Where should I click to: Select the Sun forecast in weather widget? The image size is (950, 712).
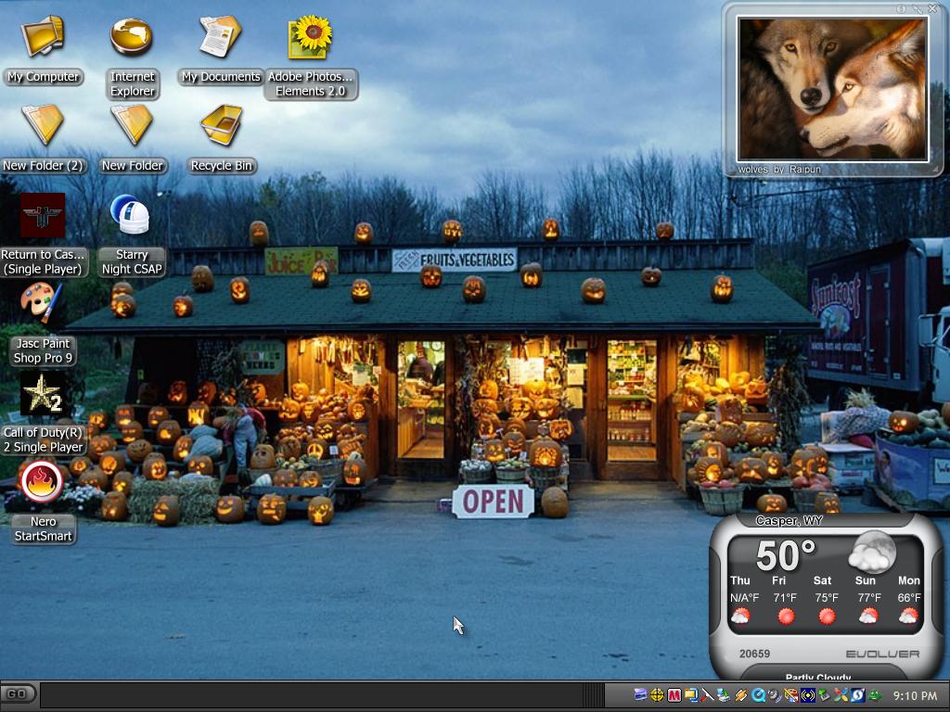(867, 598)
